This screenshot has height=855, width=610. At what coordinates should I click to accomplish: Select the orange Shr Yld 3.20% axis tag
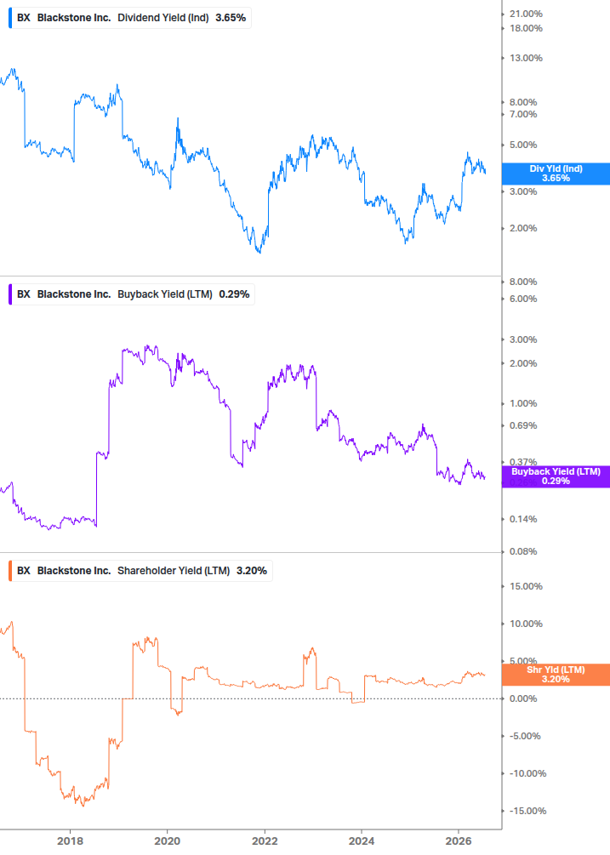click(x=556, y=675)
